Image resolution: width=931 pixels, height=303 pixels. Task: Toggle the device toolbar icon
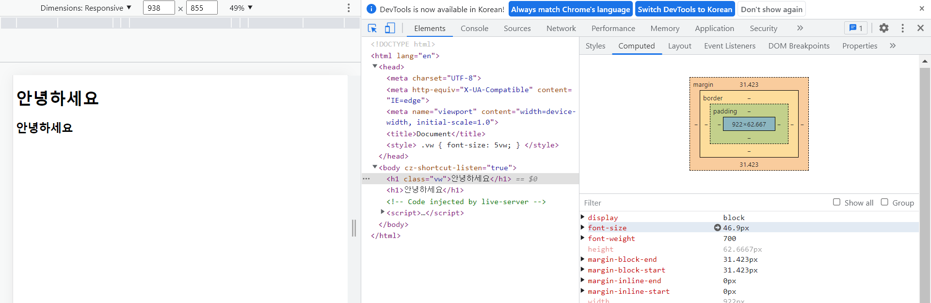(390, 28)
